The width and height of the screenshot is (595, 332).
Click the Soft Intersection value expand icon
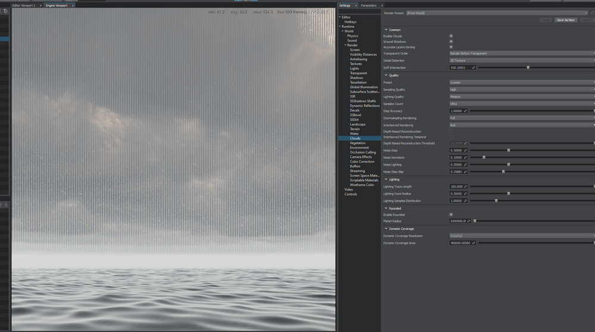point(474,68)
